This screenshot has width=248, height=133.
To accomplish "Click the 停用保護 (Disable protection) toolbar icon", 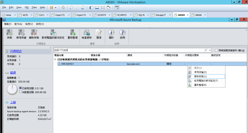I will point(21,32).
